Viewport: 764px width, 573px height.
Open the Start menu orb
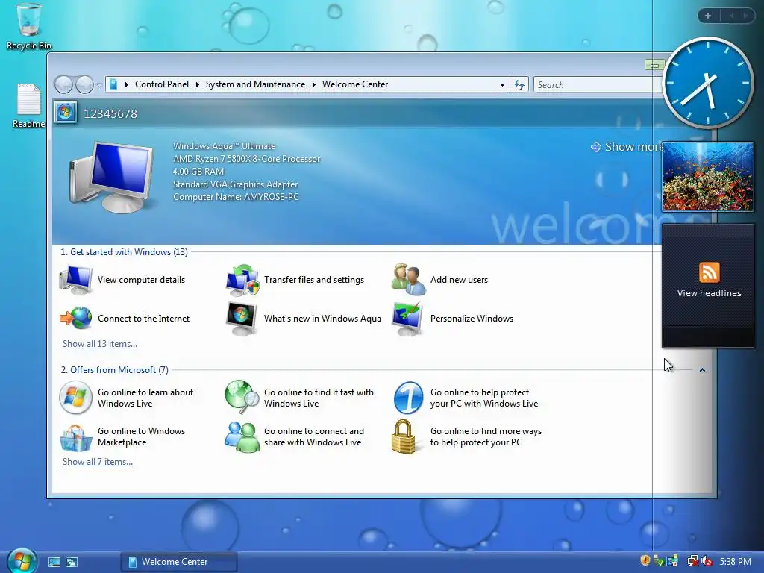click(22, 561)
